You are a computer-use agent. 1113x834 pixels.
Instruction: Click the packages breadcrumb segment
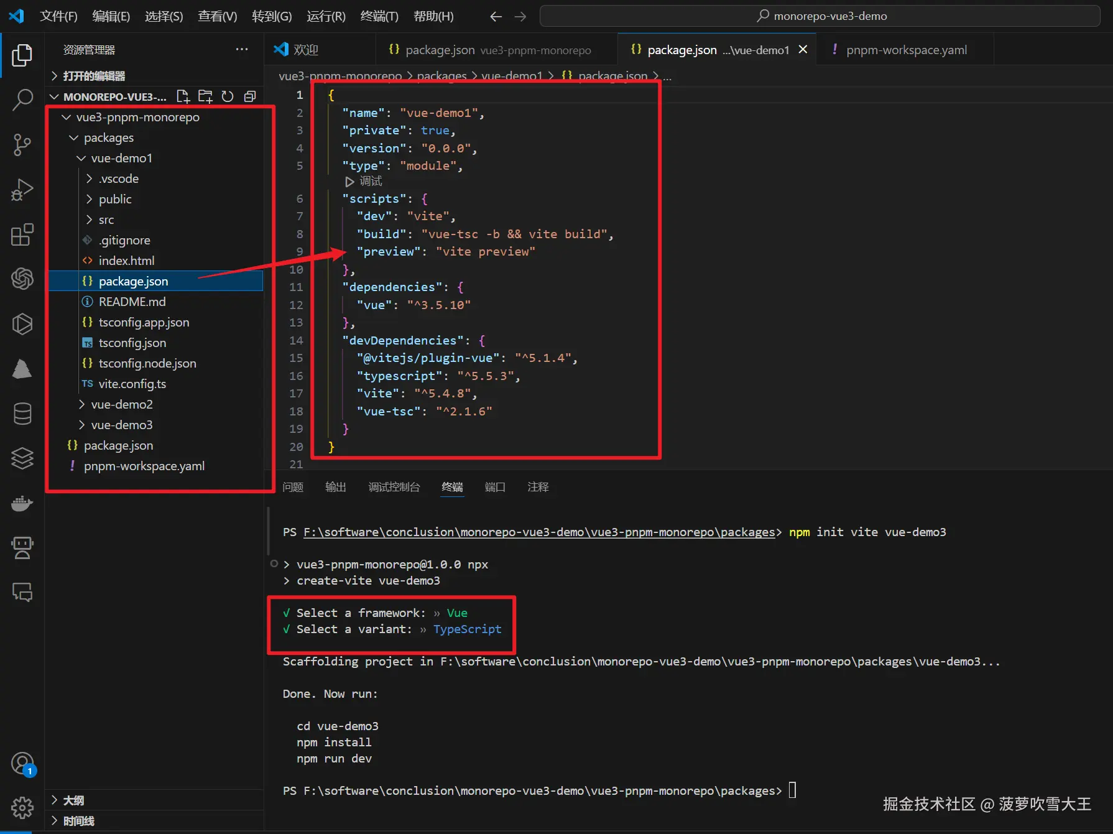tap(441, 76)
